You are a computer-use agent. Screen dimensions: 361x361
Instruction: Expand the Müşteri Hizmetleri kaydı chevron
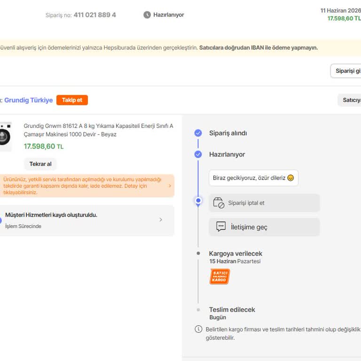tap(161, 220)
